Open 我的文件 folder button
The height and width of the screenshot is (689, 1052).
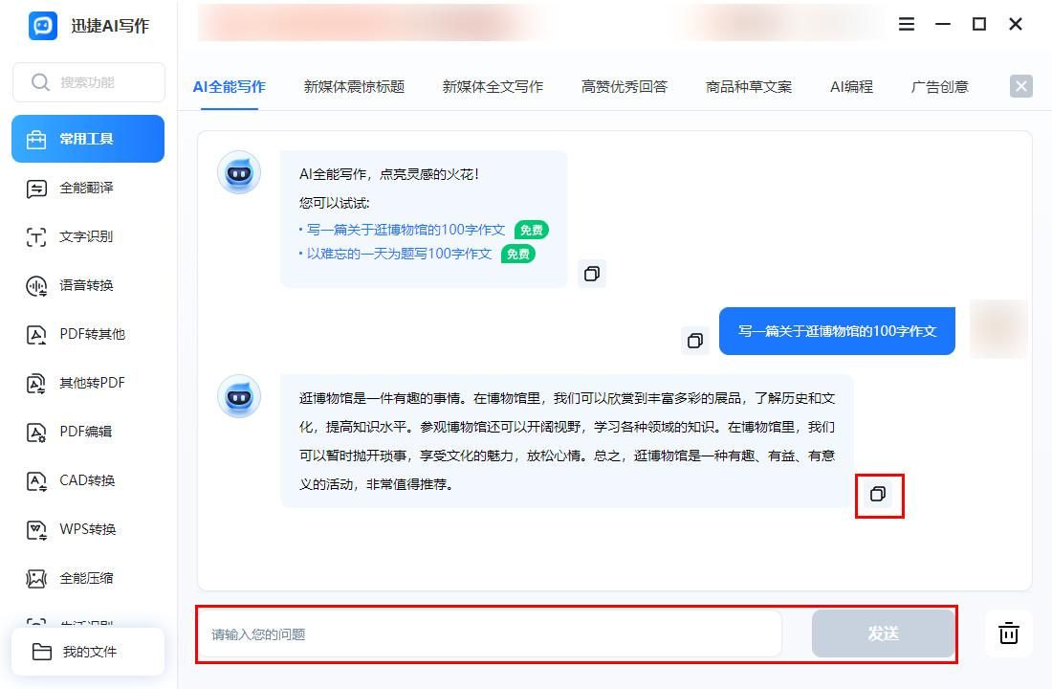88,652
